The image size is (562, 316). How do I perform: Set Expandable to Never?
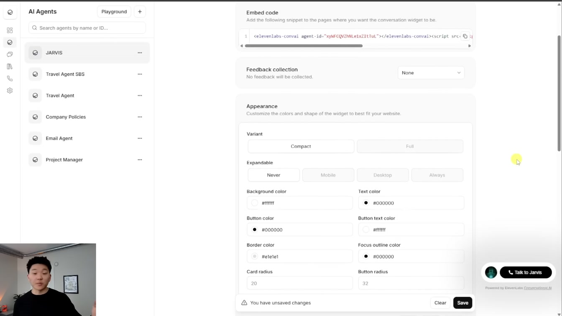pyautogui.click(x=273, y=175)
